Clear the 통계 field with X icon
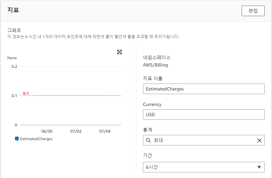The width and height of the screenshot is (272, 178). click(x=259, y=140)
